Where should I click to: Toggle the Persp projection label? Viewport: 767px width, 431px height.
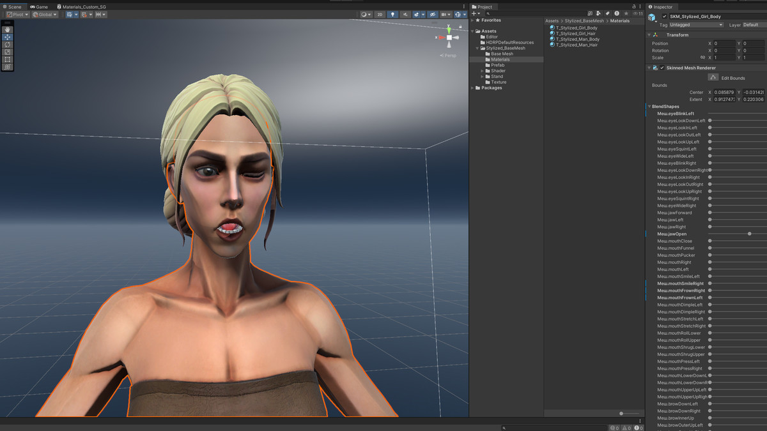(x=450, y=56)
